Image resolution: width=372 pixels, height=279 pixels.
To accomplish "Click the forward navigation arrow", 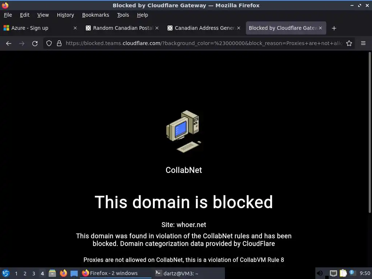I will (x=21, y=44).
